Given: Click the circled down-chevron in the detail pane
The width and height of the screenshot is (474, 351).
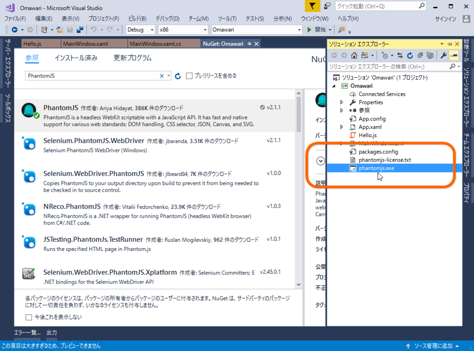Looking at the screenshot, I should 320,161.
